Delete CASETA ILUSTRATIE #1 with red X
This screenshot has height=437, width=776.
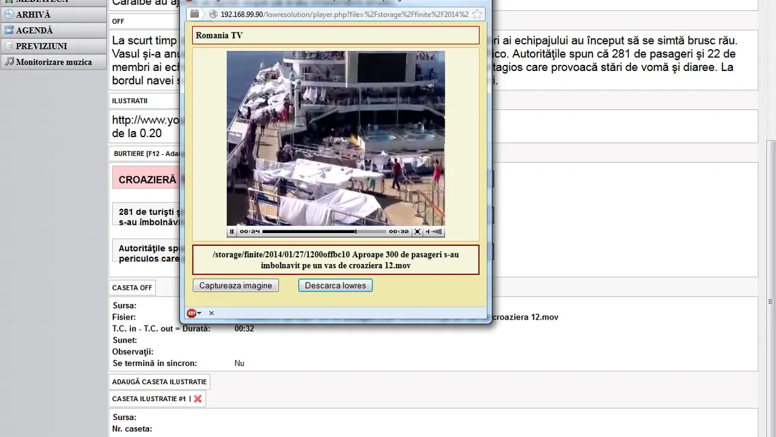198,399
